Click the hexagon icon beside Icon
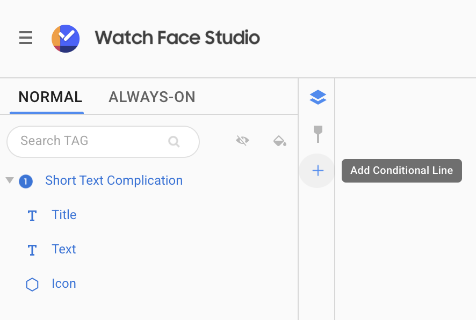Image resolution: width=476 pixels, height=320 pixels. (x=32, y=285)
